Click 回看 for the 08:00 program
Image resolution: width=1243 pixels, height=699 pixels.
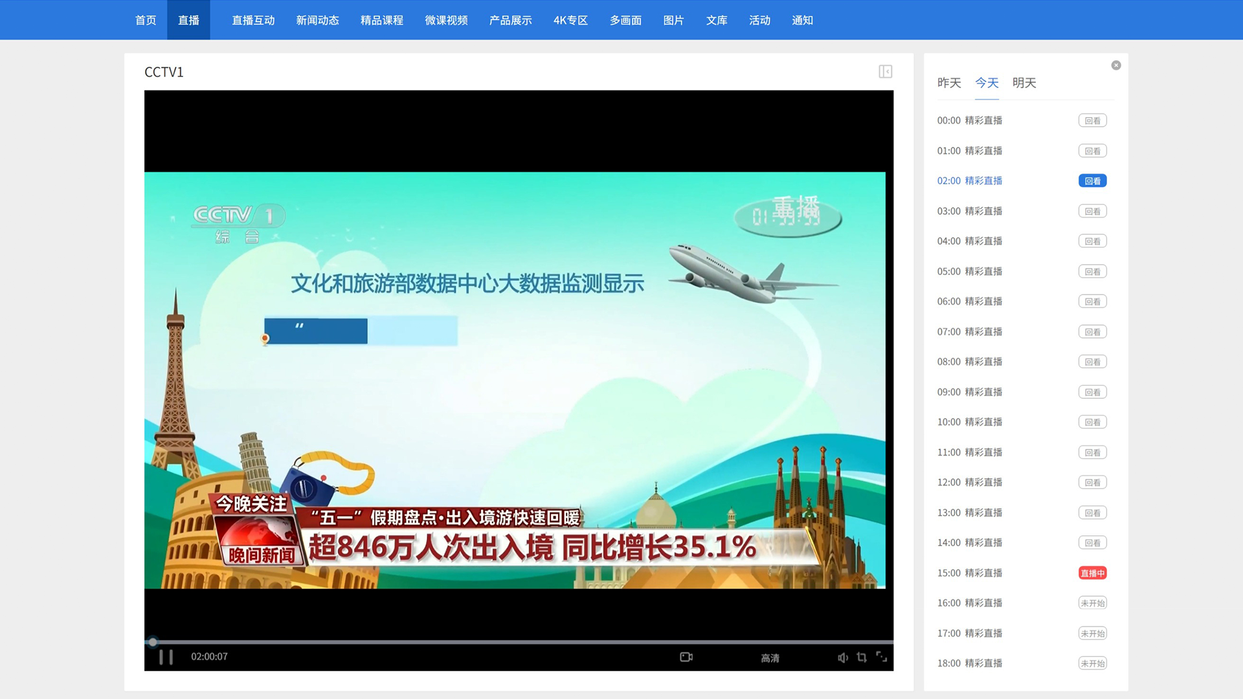1093,362
